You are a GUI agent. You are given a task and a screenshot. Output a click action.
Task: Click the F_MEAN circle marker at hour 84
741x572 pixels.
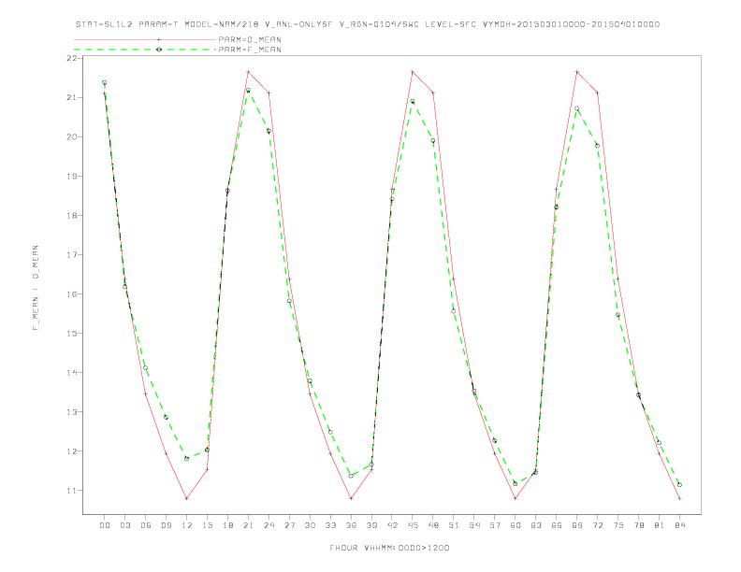tap(679, 485)
